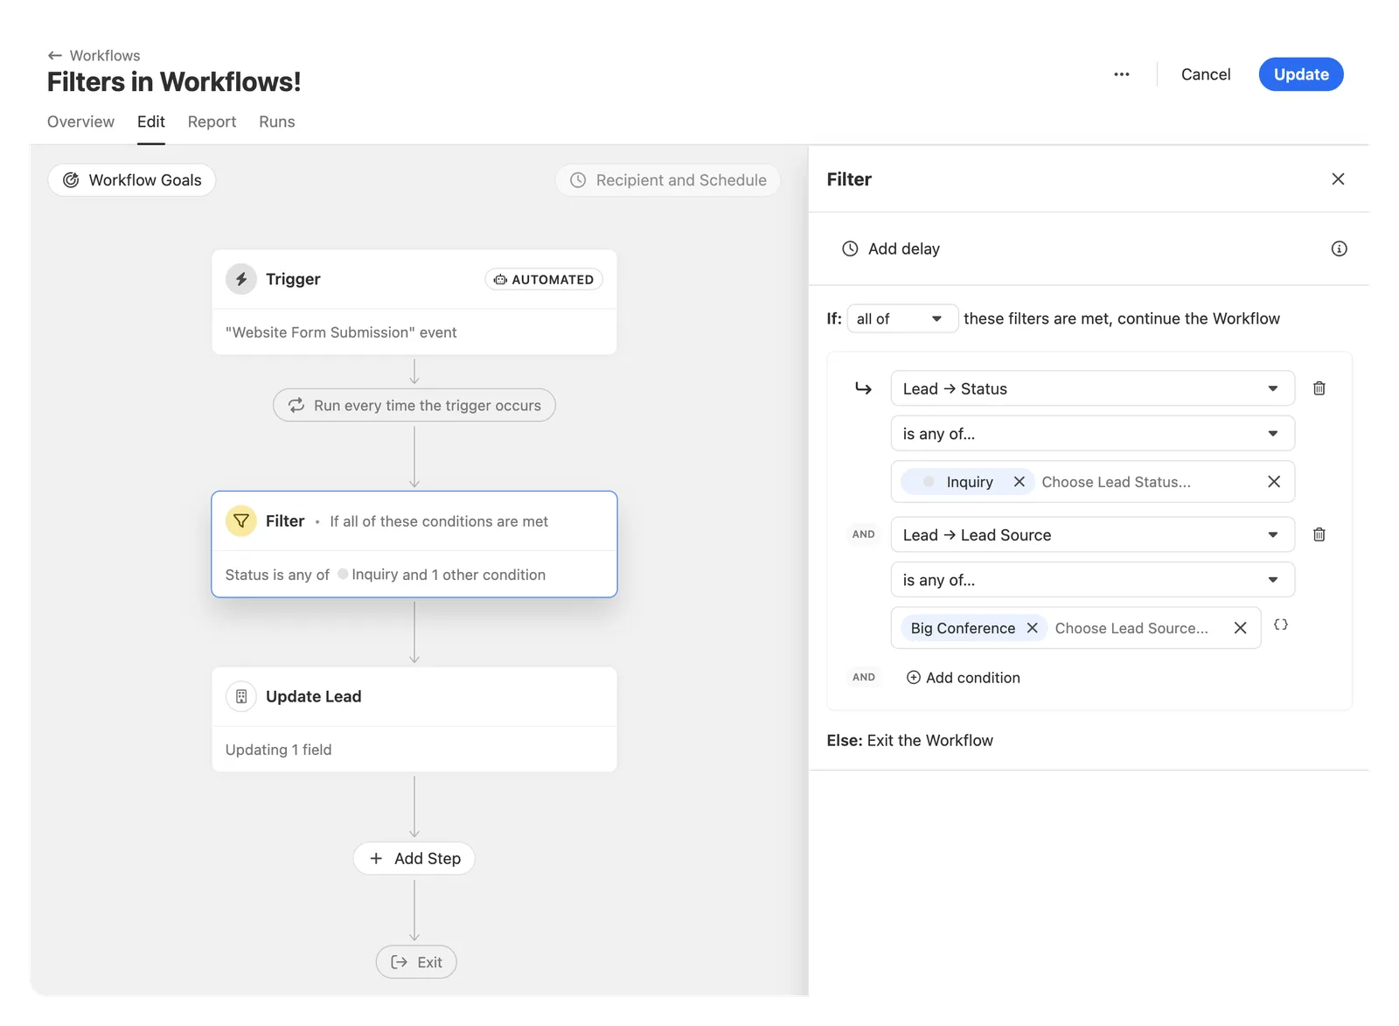Screen dimensions: 1399x1026
Task: Open the Lead Source 'is any of' dropdown
Action: pyautogui.click(x=1092, y=580)
